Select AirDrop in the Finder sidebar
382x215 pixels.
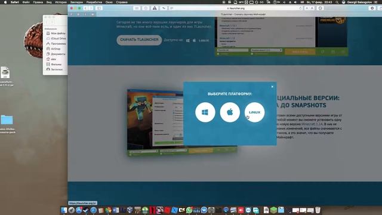(53, 49)
